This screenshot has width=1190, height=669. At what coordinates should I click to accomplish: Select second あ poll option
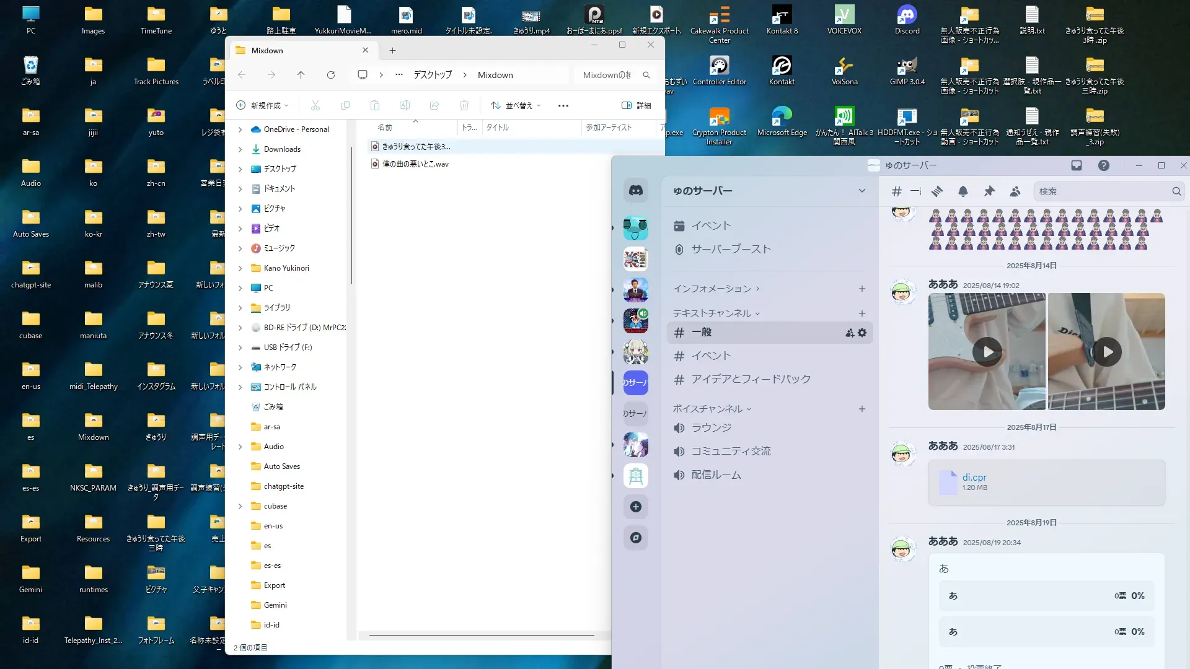pos(1046,632)
